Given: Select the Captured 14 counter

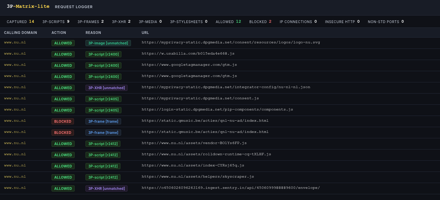Looking at the screenshot, I should tap(20, 22).
